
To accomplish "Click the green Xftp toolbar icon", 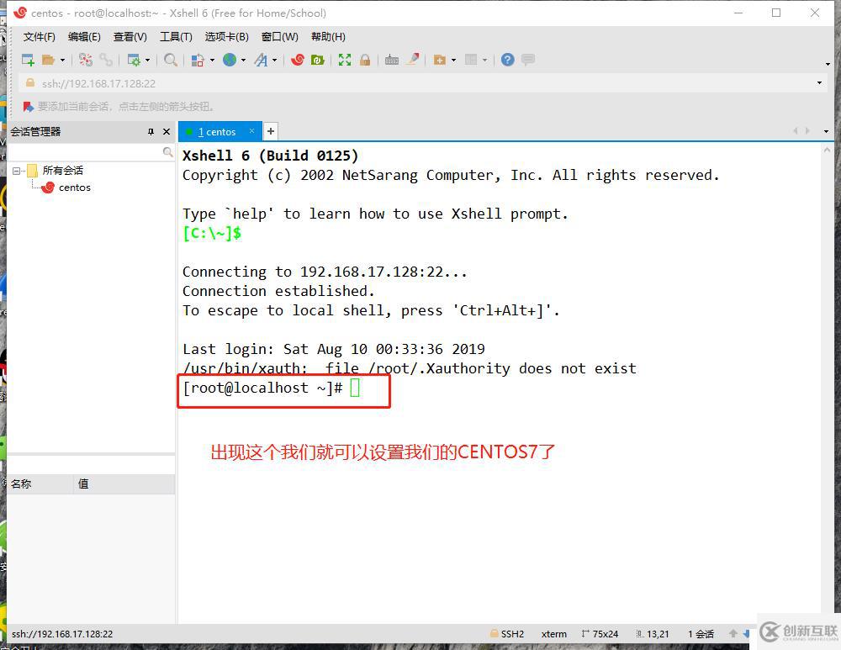I will click(x=318, y=60).
